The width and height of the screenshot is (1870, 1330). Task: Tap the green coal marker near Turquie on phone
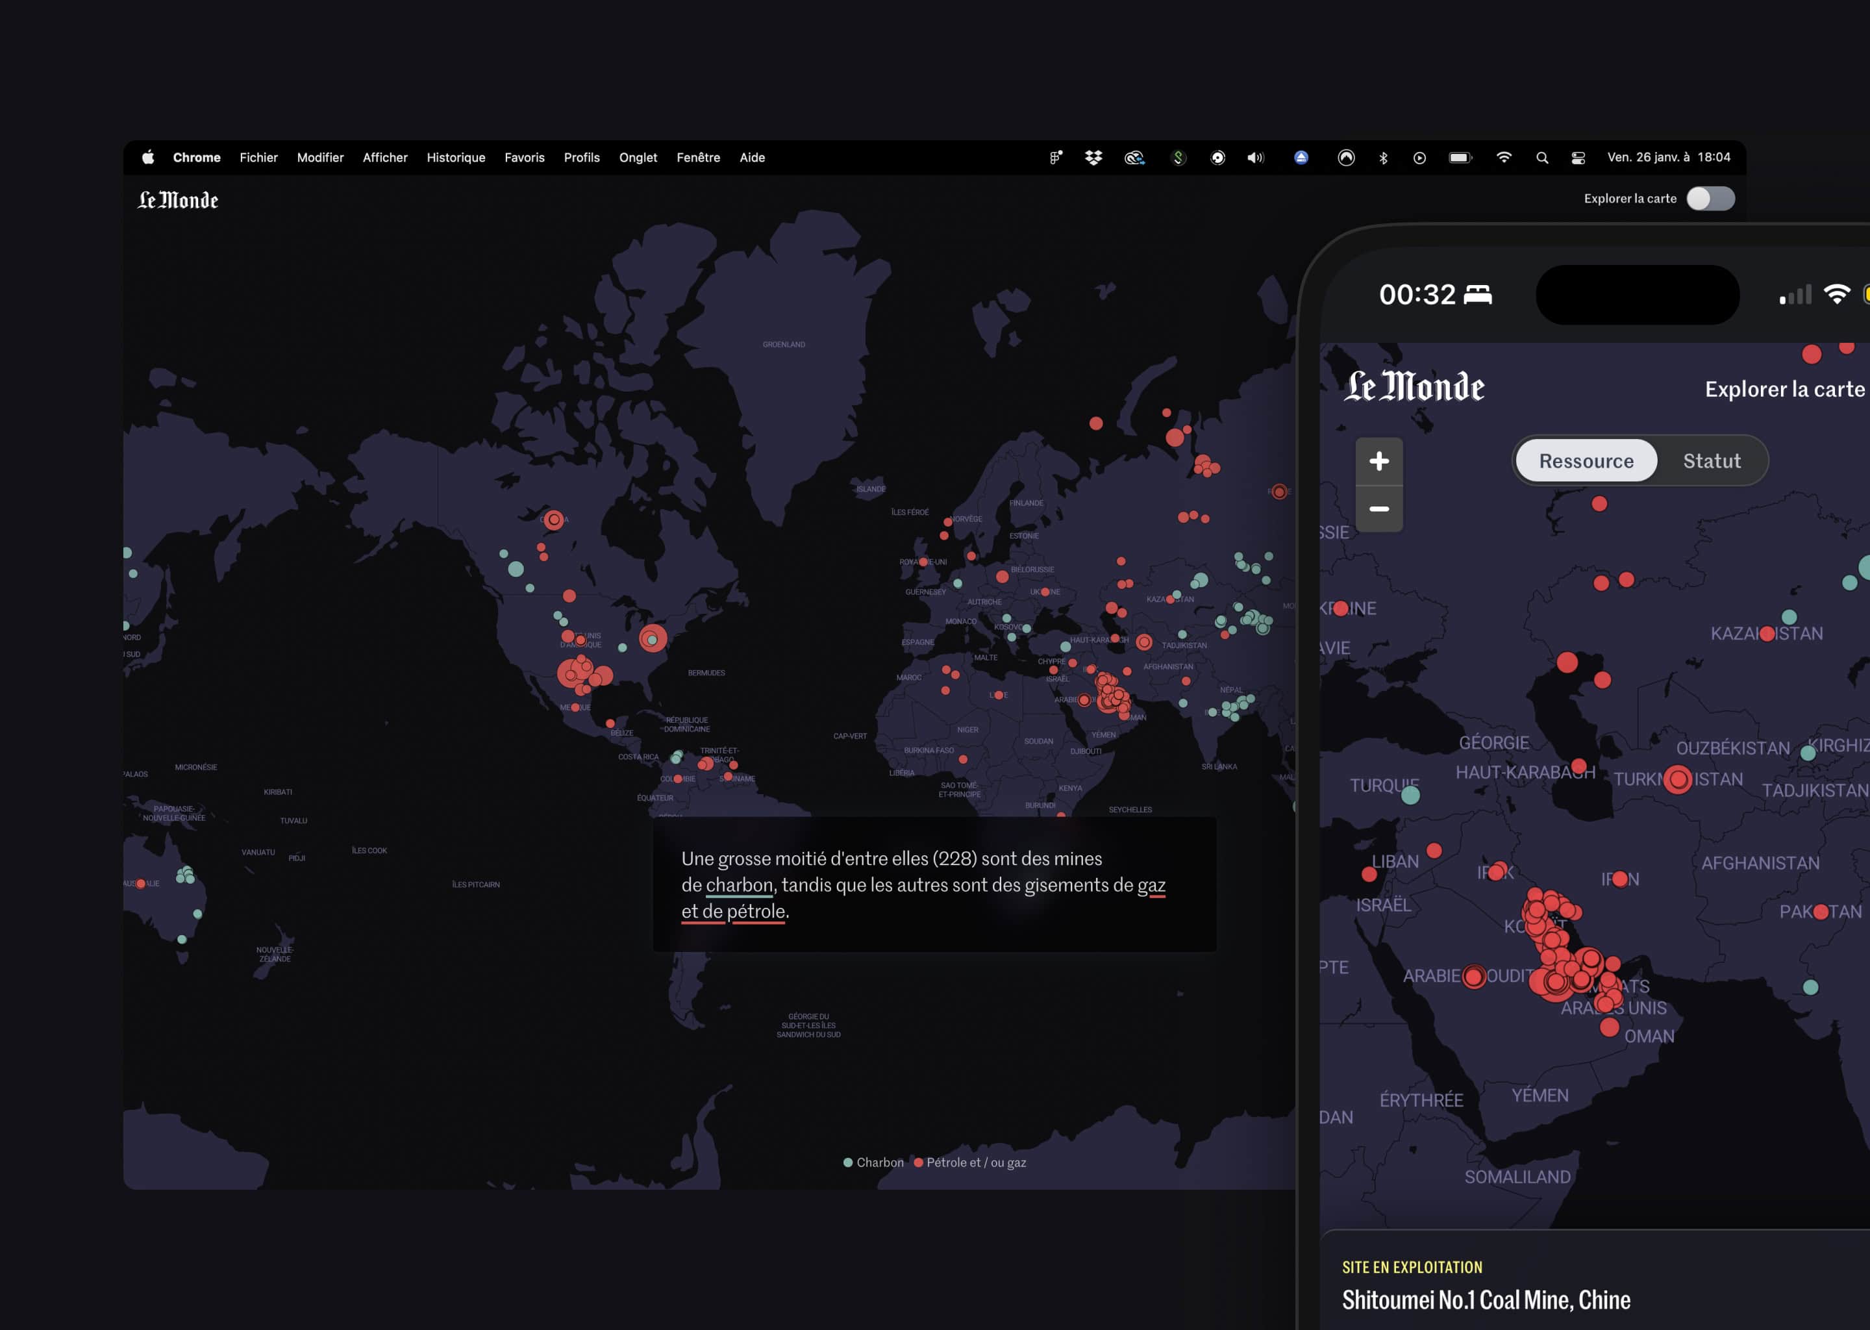click(x=1410, y=794)
